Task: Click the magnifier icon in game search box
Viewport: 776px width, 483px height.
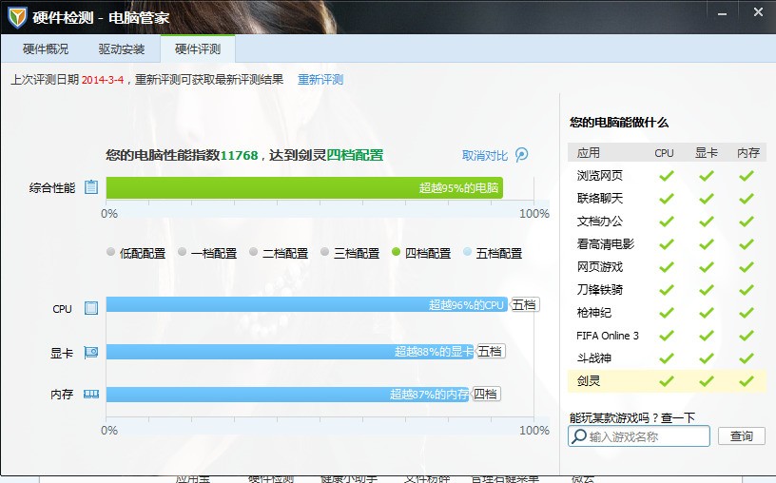Action: (578, 436)
